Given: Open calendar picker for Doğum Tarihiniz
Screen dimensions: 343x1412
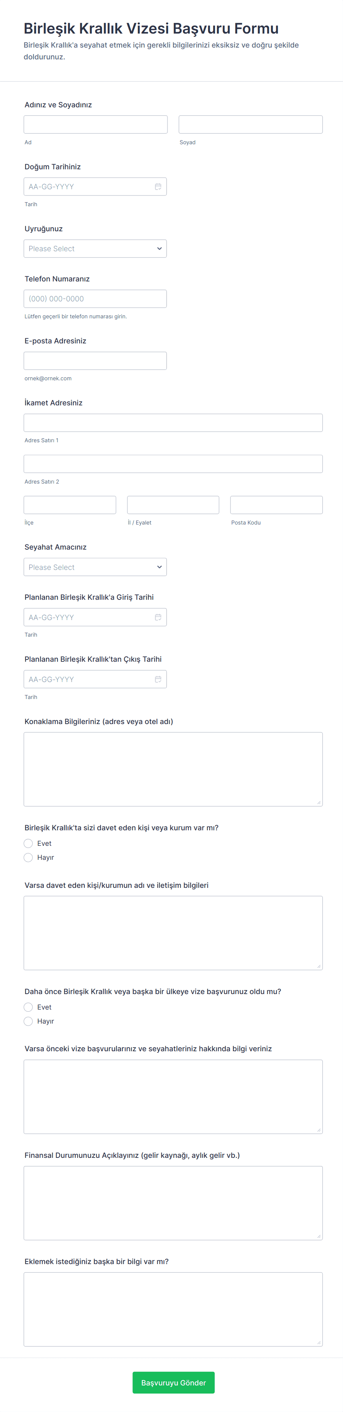Looking at the screenshot, I should tap(158, 186).
